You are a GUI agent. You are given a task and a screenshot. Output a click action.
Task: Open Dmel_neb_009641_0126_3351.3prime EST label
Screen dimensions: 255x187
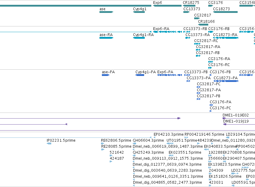pos(168,176)
